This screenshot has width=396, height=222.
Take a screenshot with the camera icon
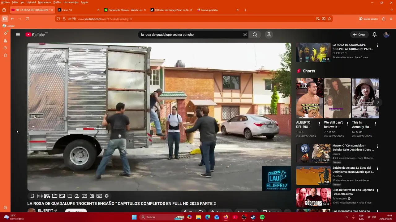(x=92, y=196)
